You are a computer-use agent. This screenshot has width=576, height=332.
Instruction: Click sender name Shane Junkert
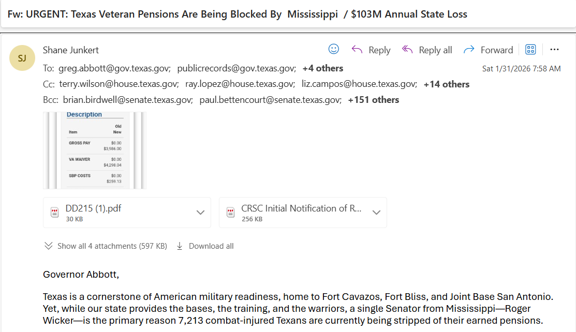coord(70,50)
